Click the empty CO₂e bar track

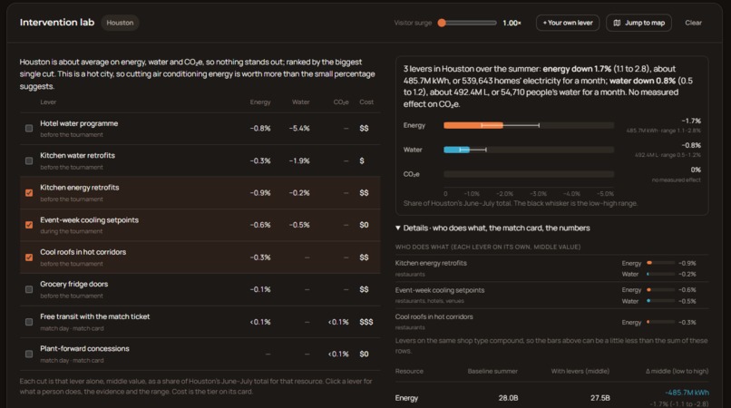pyautogui.click(x=529, y=174)
